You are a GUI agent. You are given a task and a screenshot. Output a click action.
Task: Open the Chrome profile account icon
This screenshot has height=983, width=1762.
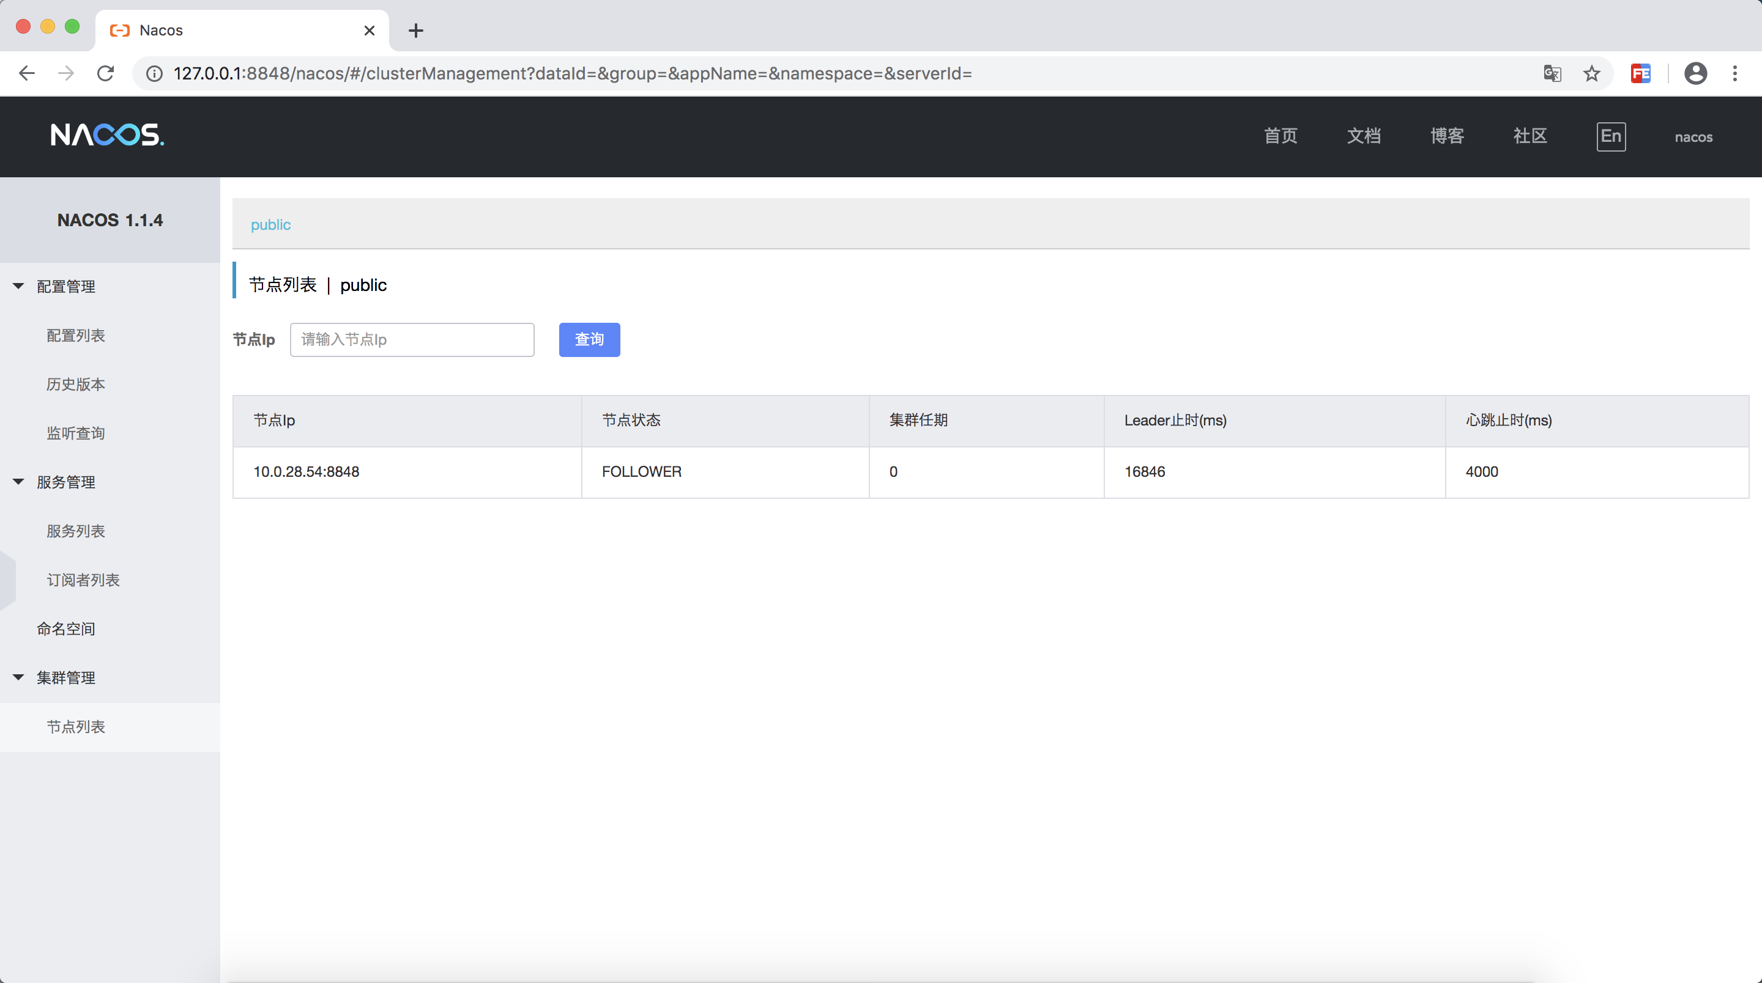[x=1696, y=73]
